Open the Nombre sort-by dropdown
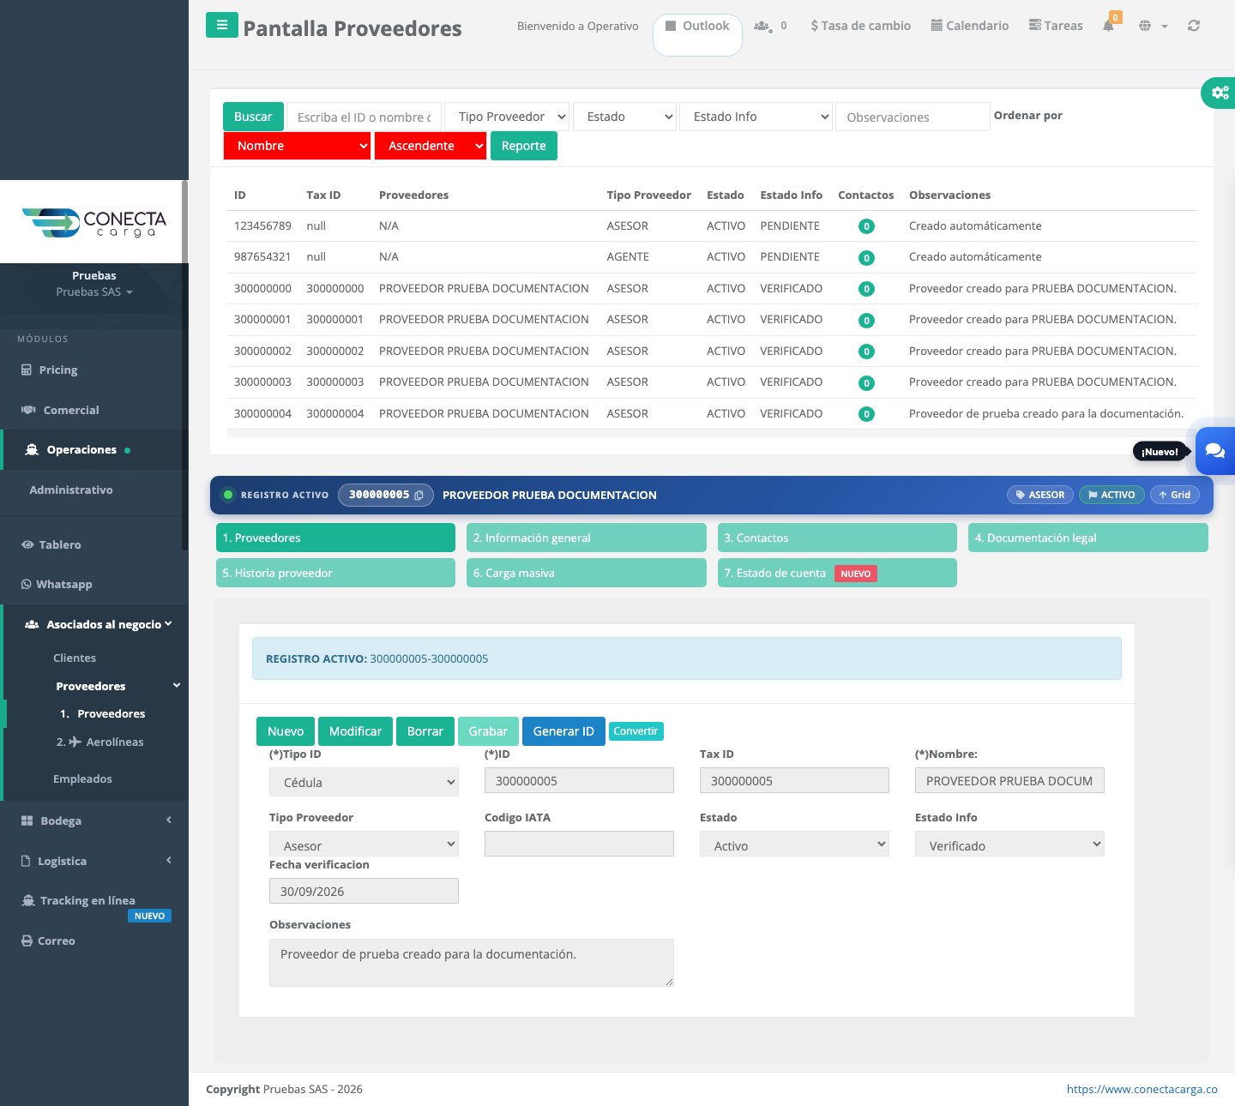This screenshot has height=1106, width=1235. pos(298,146)
